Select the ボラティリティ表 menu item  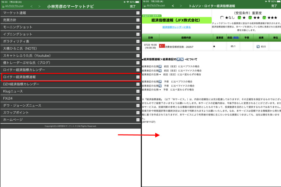(x=71, y=41)
